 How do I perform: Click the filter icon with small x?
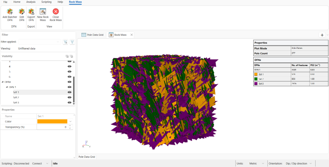coord(65,42)
